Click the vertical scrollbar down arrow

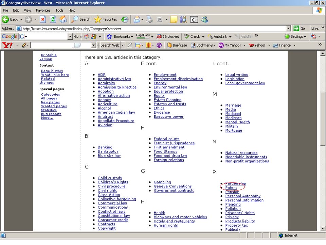pos(323,229)
